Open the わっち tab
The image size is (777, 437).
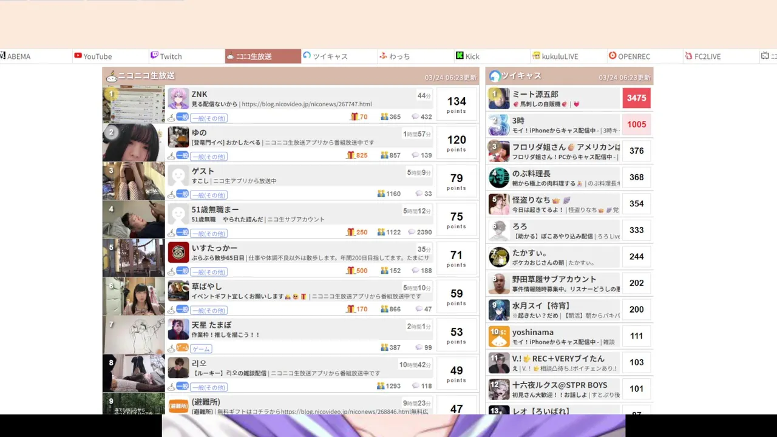click(x=415, y=56)
